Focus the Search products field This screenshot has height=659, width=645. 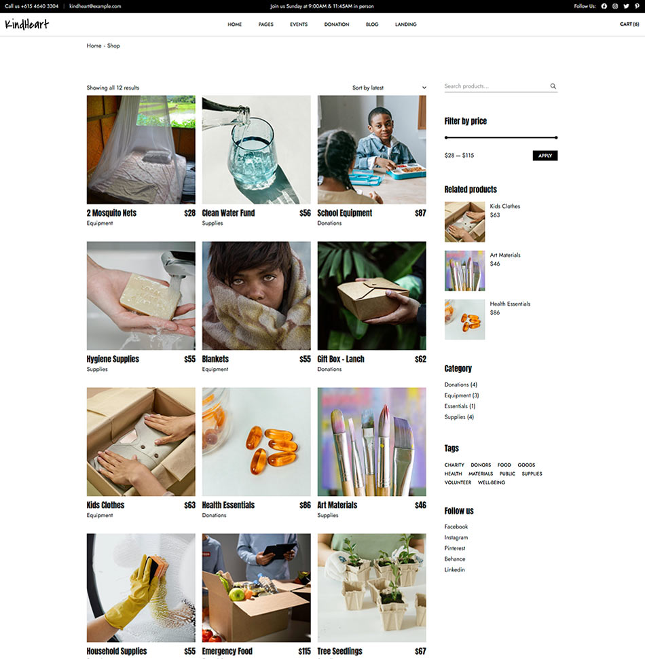[497, 86]
